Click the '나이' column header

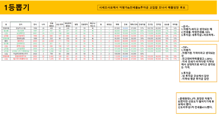(x=43, y=24)
